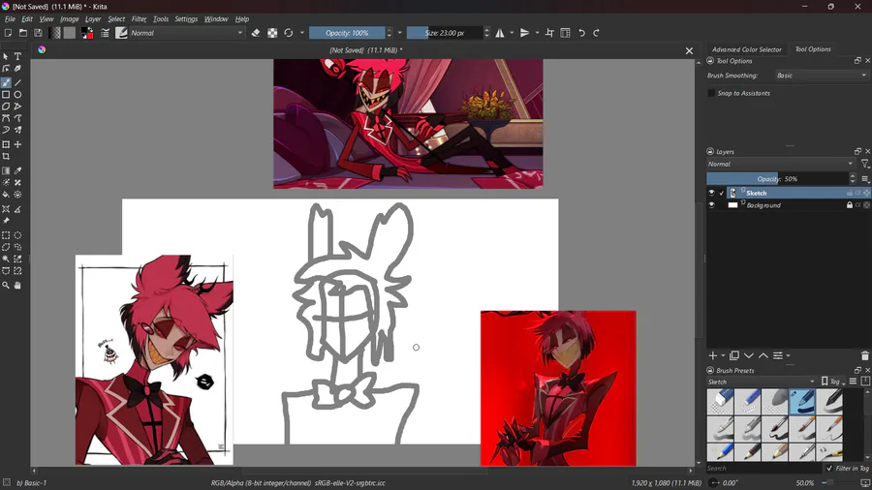
Task: Select the Line tool
Action: (x=17, y=82)
